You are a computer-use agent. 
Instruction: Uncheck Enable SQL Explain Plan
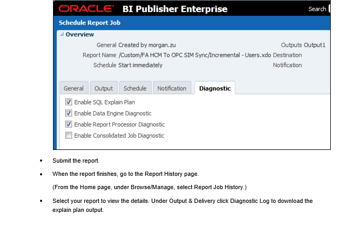pos(68,102)
